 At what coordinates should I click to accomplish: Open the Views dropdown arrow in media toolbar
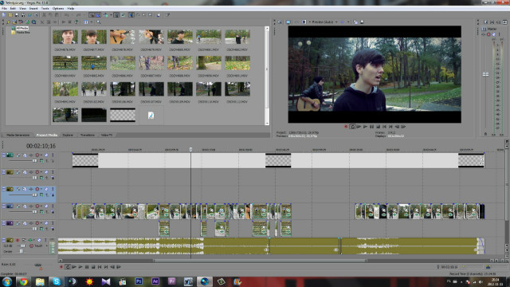click(x=92, y=22)
